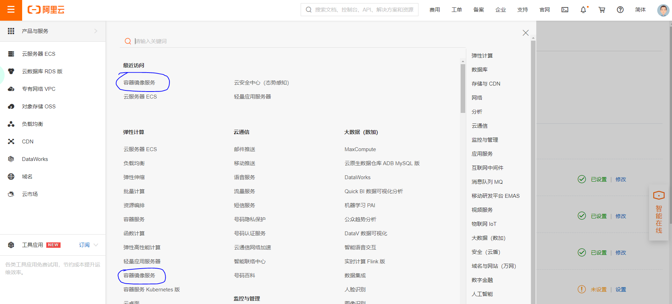Jump to 数据库 in category list

tap(480, 70)
